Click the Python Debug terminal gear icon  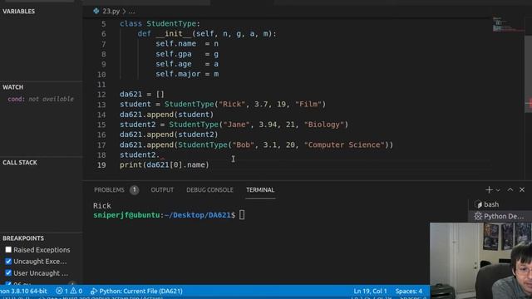[x=478, y=216]
